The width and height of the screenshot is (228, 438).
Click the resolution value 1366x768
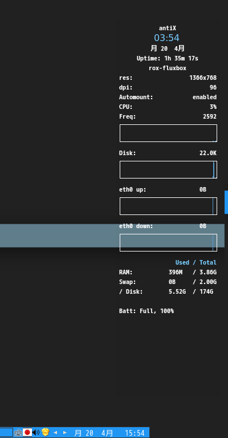click(x=203, y=78)
